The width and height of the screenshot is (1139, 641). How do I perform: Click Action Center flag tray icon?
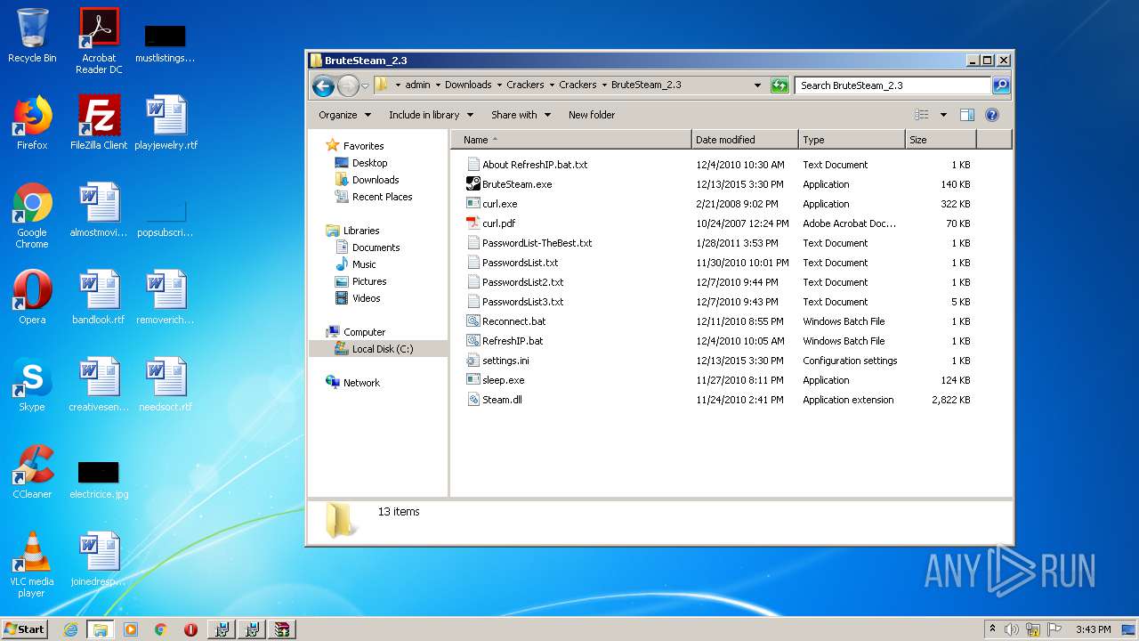pyautogui.click(x=1054, y=629)
